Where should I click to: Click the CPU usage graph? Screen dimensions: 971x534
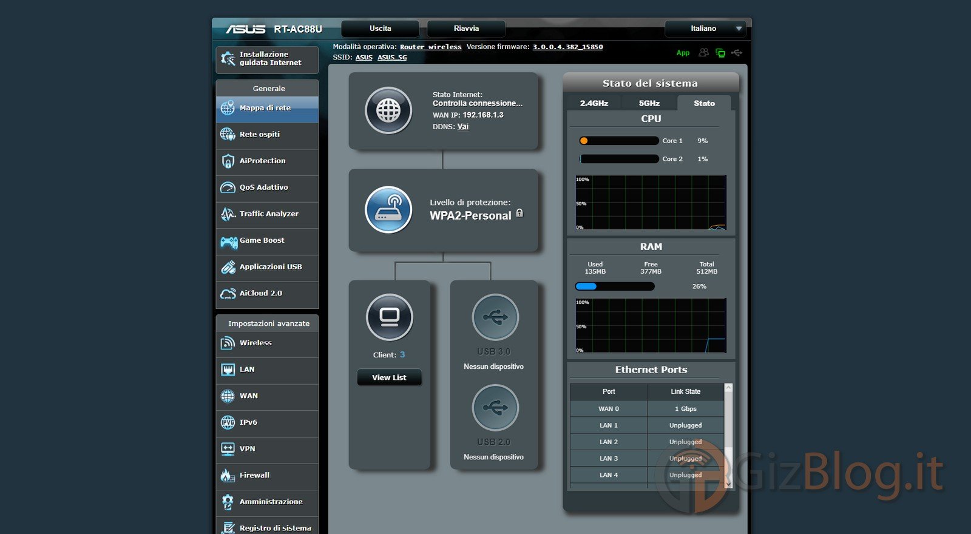tap(651, 203)
